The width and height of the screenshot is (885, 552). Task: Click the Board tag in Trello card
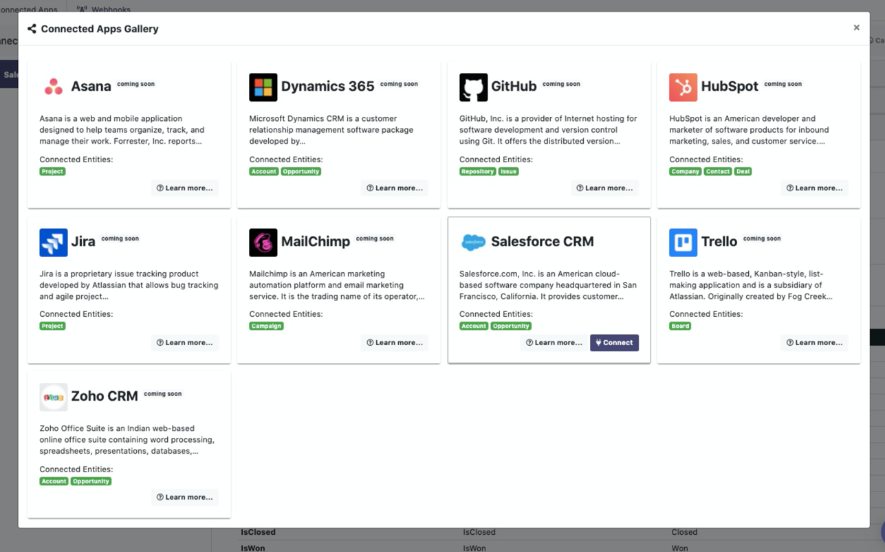(680, 326)
